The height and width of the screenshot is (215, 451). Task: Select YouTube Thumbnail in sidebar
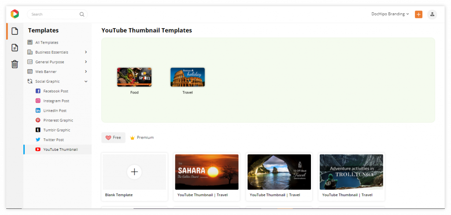(58, 149)
